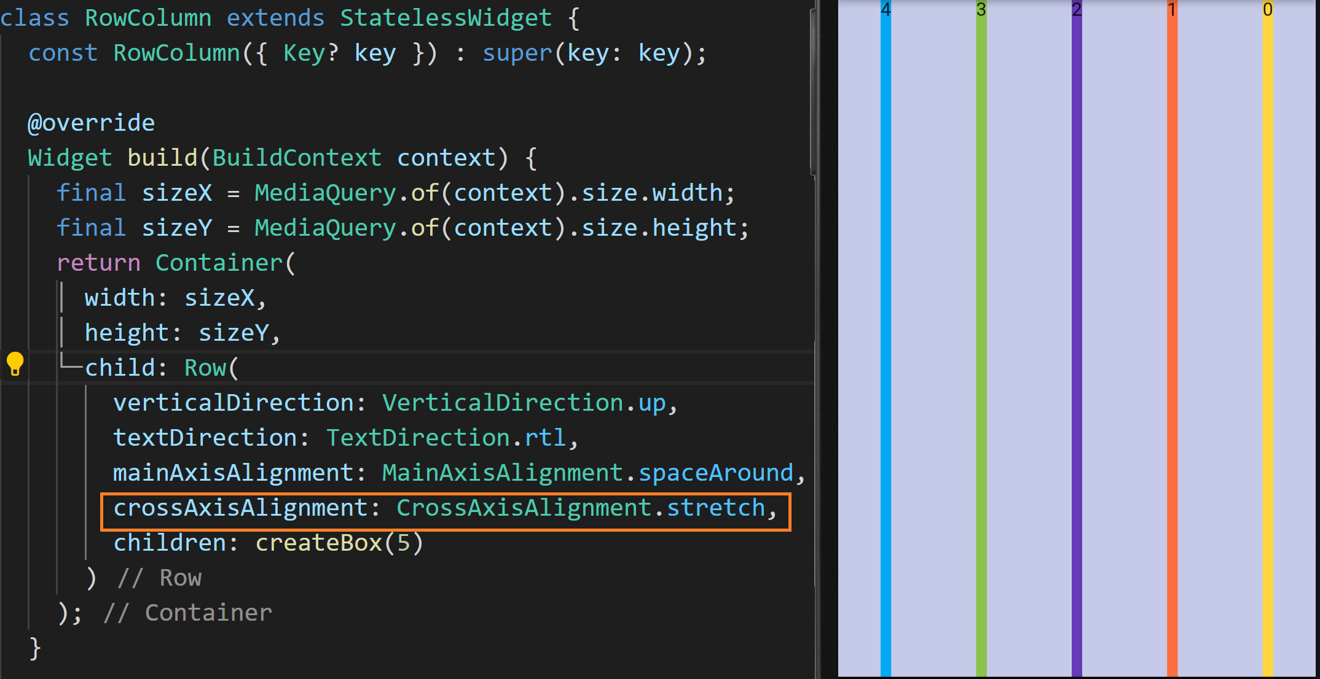Click the // Container closing comment
This screenshot has height=679, width=1320.
(x=187, y=613)
